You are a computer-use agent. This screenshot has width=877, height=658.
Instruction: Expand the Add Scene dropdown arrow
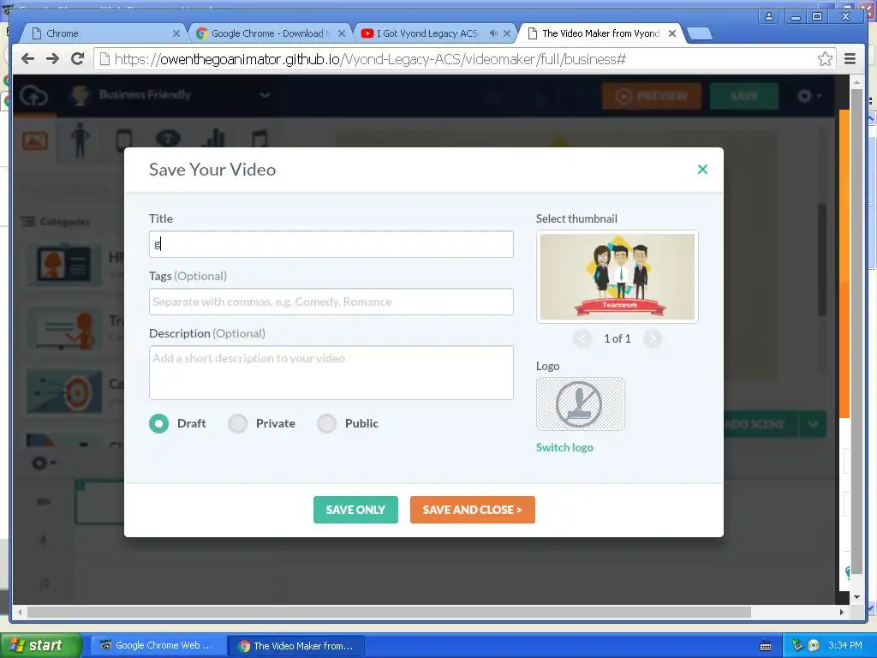click(x=813, y=424)
